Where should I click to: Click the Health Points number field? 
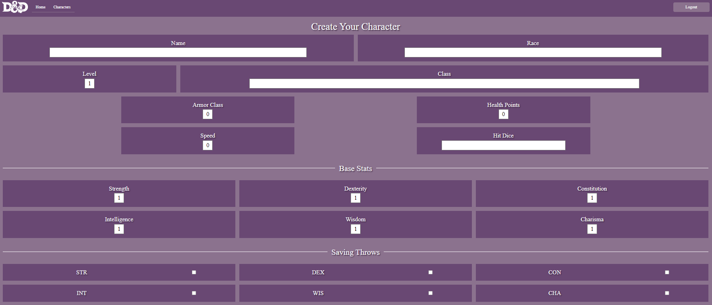click(503, 114)
